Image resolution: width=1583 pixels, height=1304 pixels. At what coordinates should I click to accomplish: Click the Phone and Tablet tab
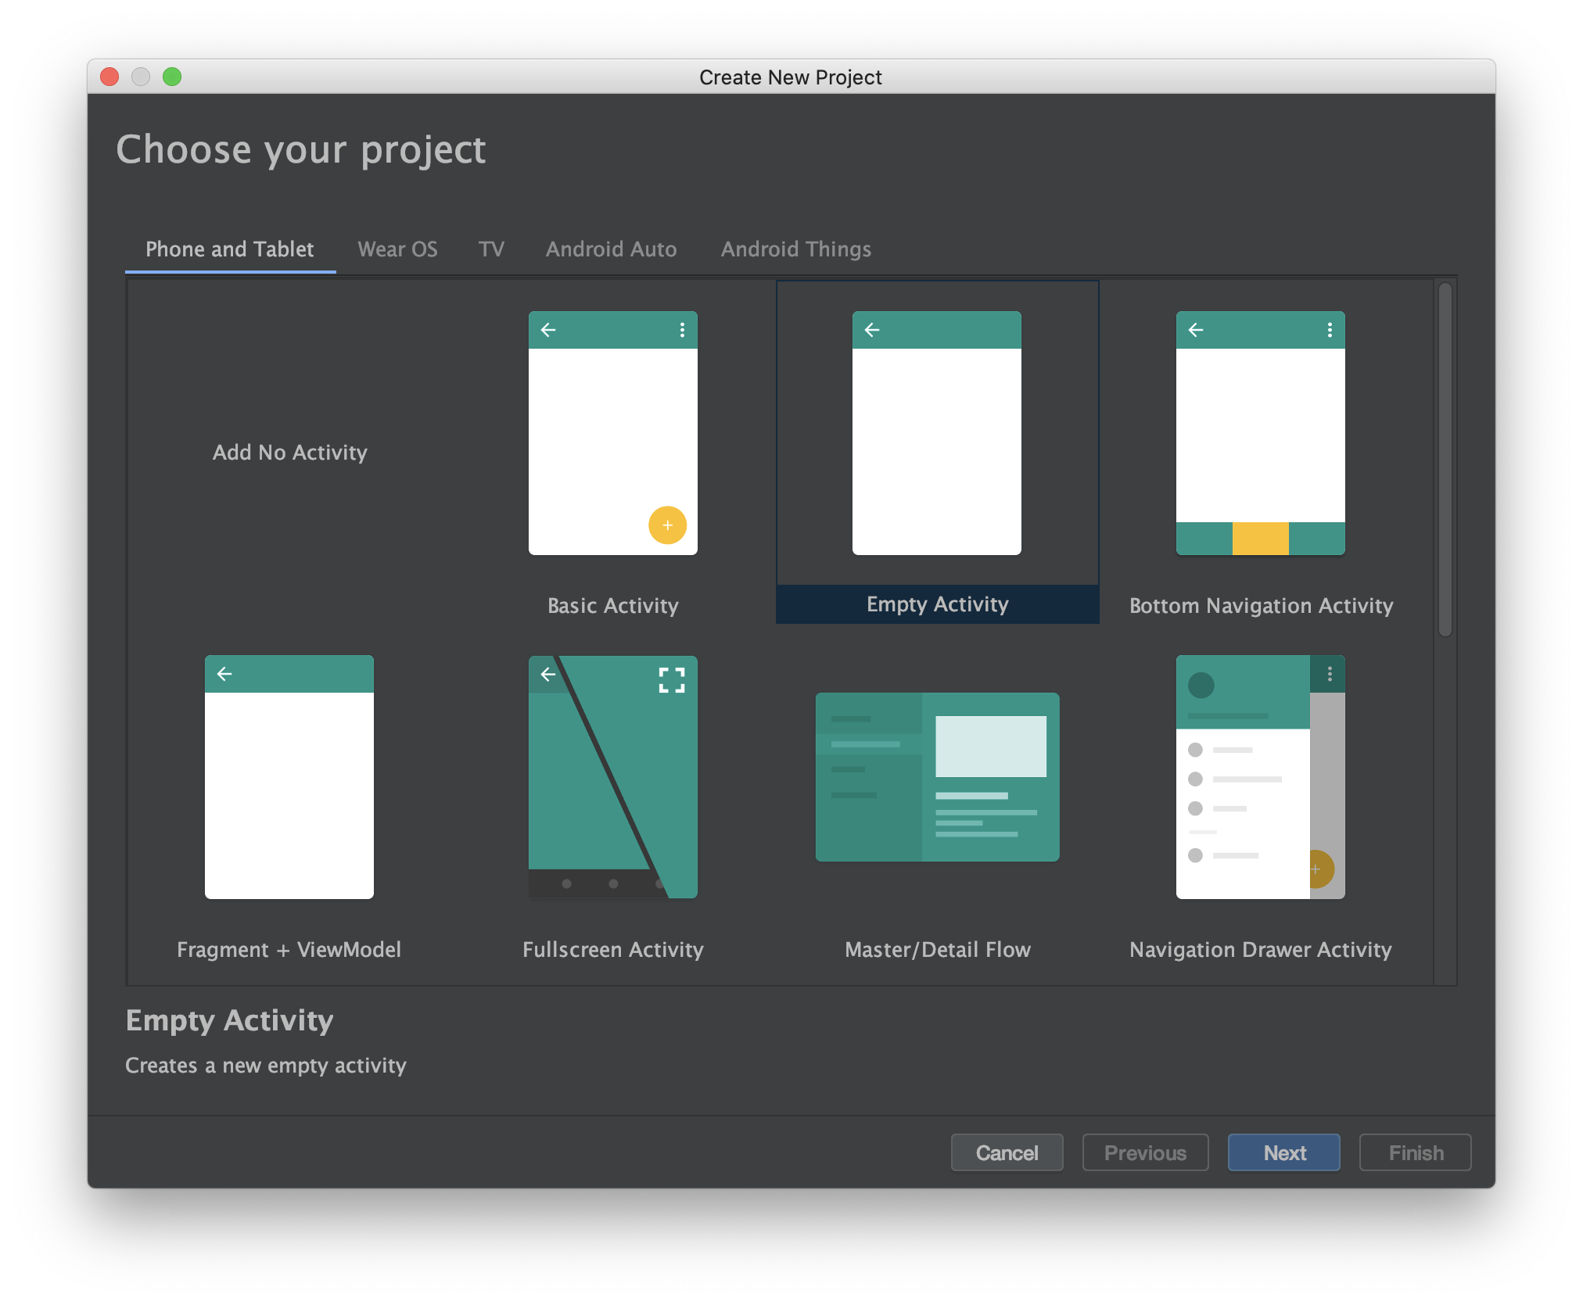point(229,249)
